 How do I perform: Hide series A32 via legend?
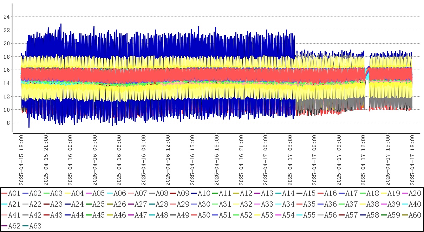(x=242, y=204)
